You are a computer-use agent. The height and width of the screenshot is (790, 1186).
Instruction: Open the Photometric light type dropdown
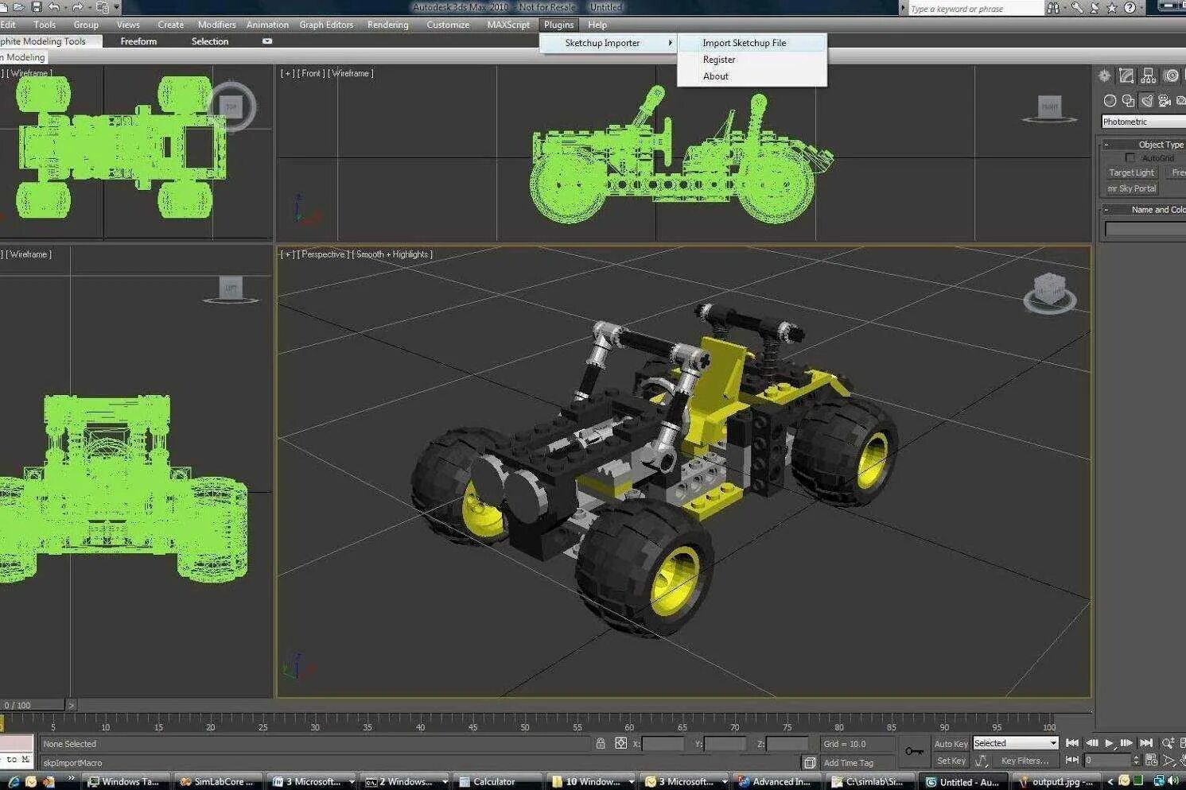point(1144,122)
